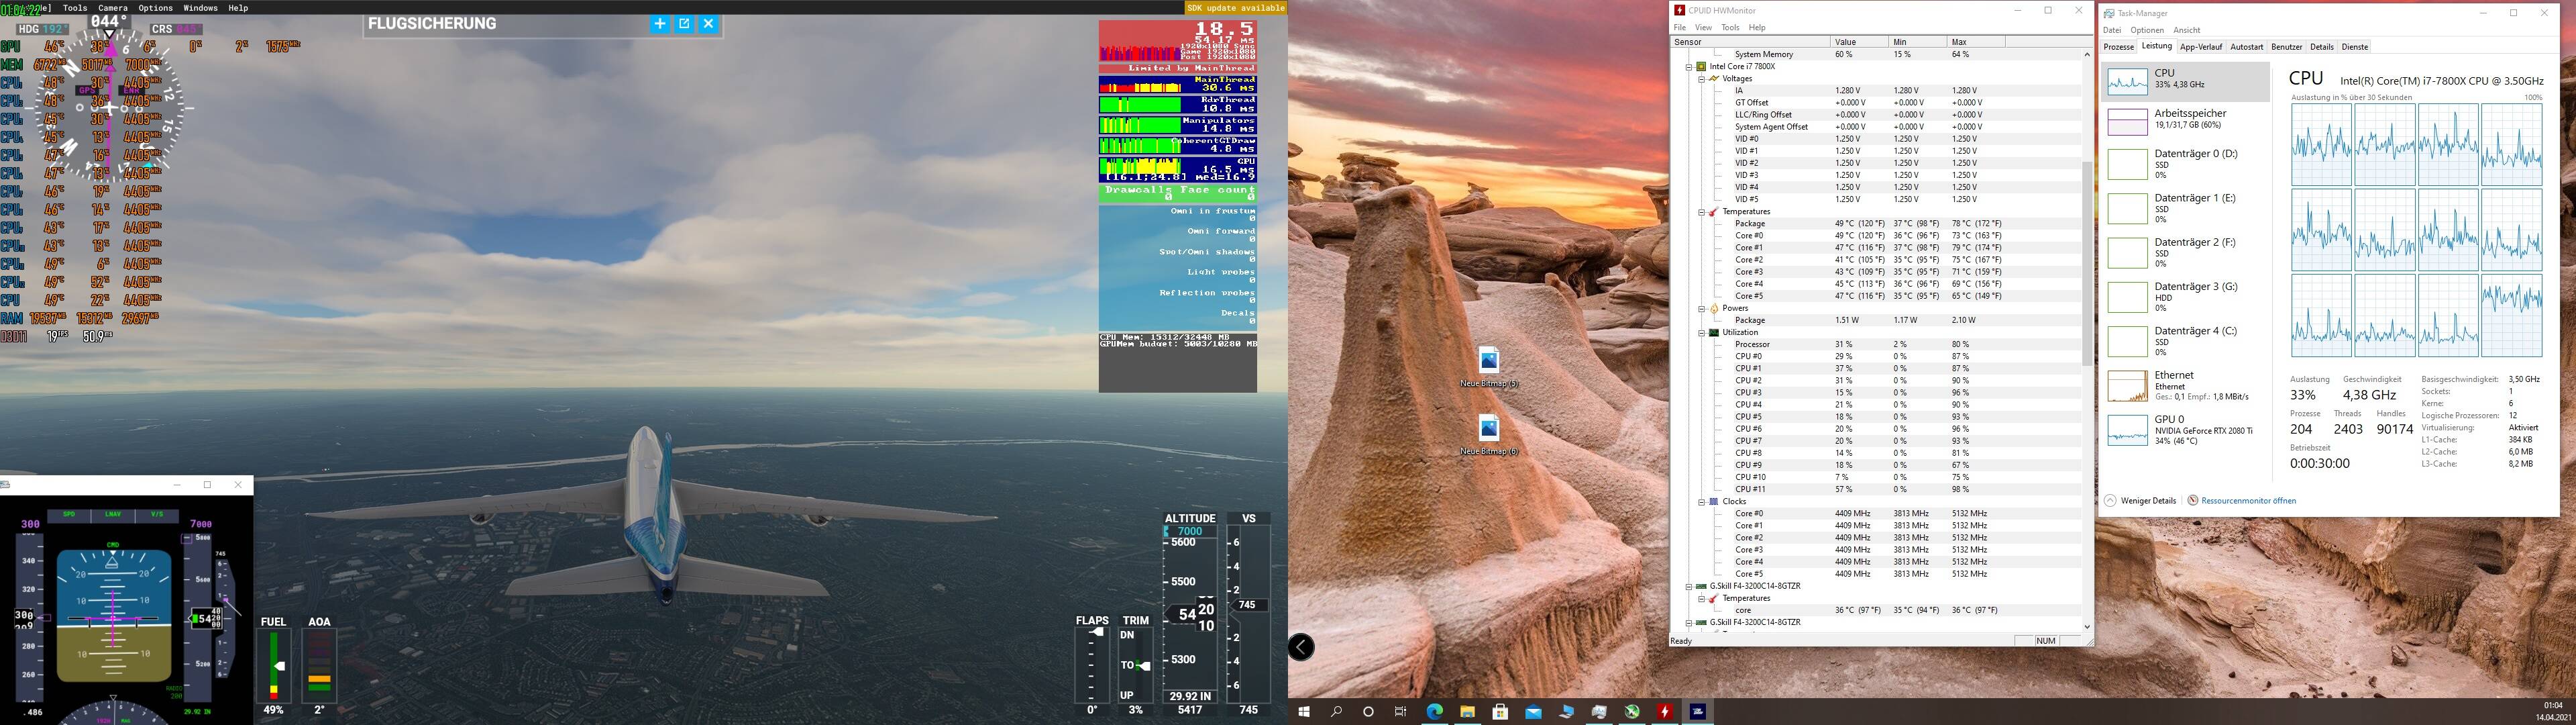Click the Flight Simulator taskbar icon
This screenshot has width=2576, height=725.
(x=1697, y=711)
